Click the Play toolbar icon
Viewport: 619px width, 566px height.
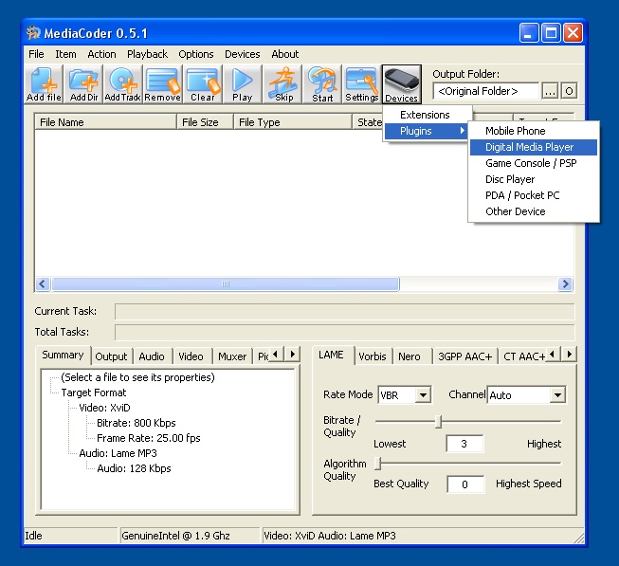click(x=242, y=84)
